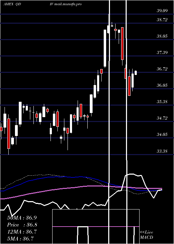Viewport: 174px width, 244px height.
Task: Click the mail.munafa.pro watermark text
Action: coord(68,4)
